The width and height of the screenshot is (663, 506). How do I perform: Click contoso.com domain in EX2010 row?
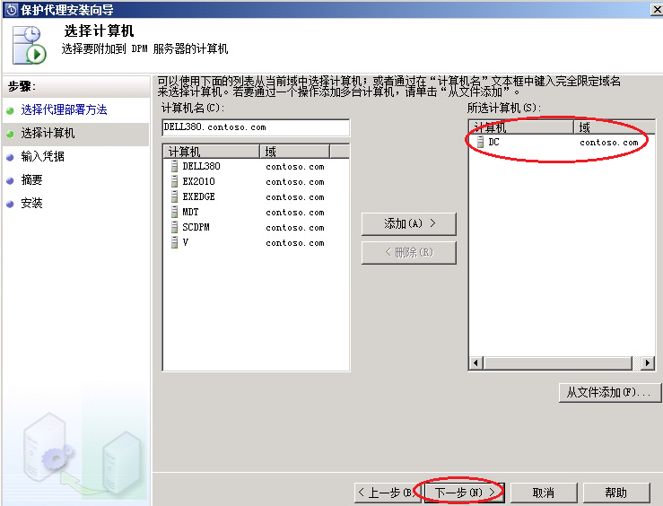(x=295, y=182)
